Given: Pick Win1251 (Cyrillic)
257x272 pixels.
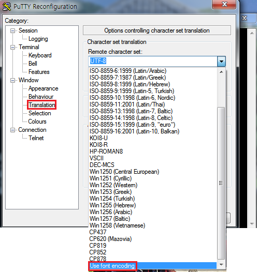Looking at the screenshot, I should point(153,178).
